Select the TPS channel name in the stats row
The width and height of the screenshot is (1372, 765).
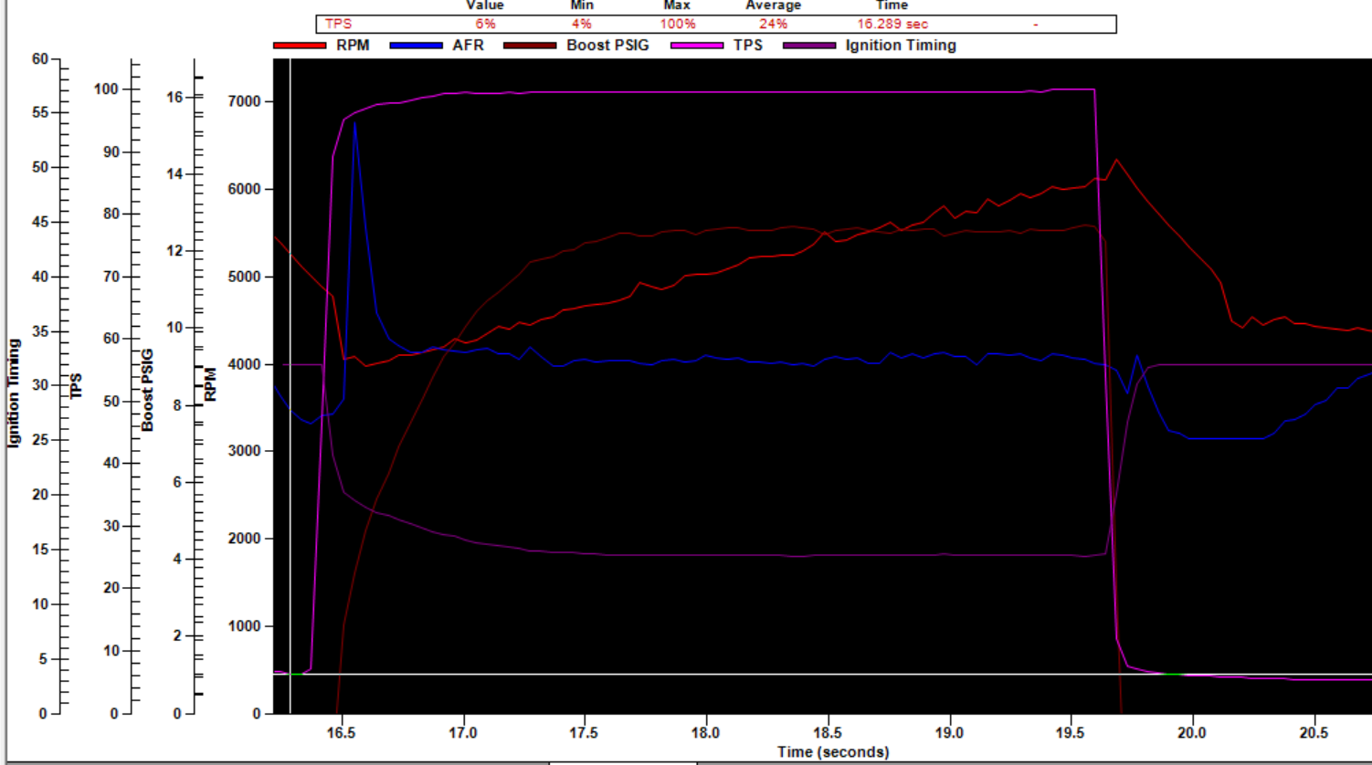338,25
